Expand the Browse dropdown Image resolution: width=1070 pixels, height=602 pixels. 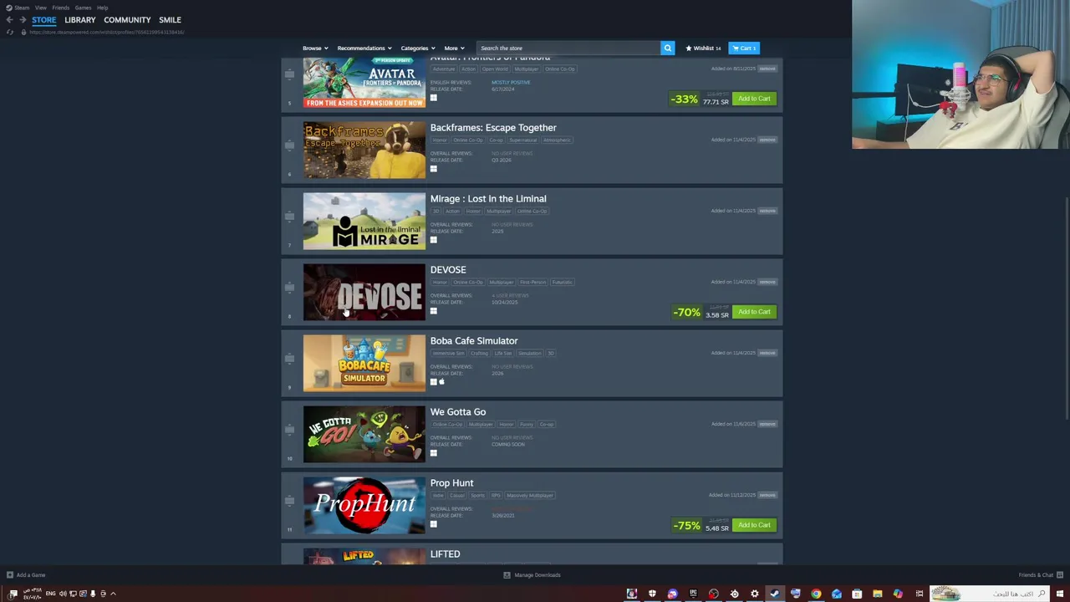tap(315, 48)
